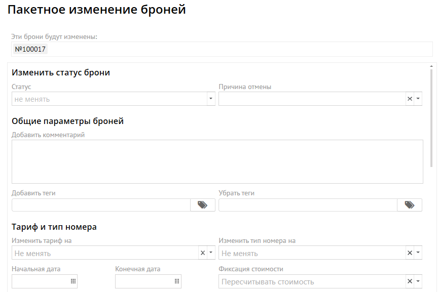The width and height of the screenshot is (438, 292).
Task: Clear the change tariff selection
Action: coord(203,253)
